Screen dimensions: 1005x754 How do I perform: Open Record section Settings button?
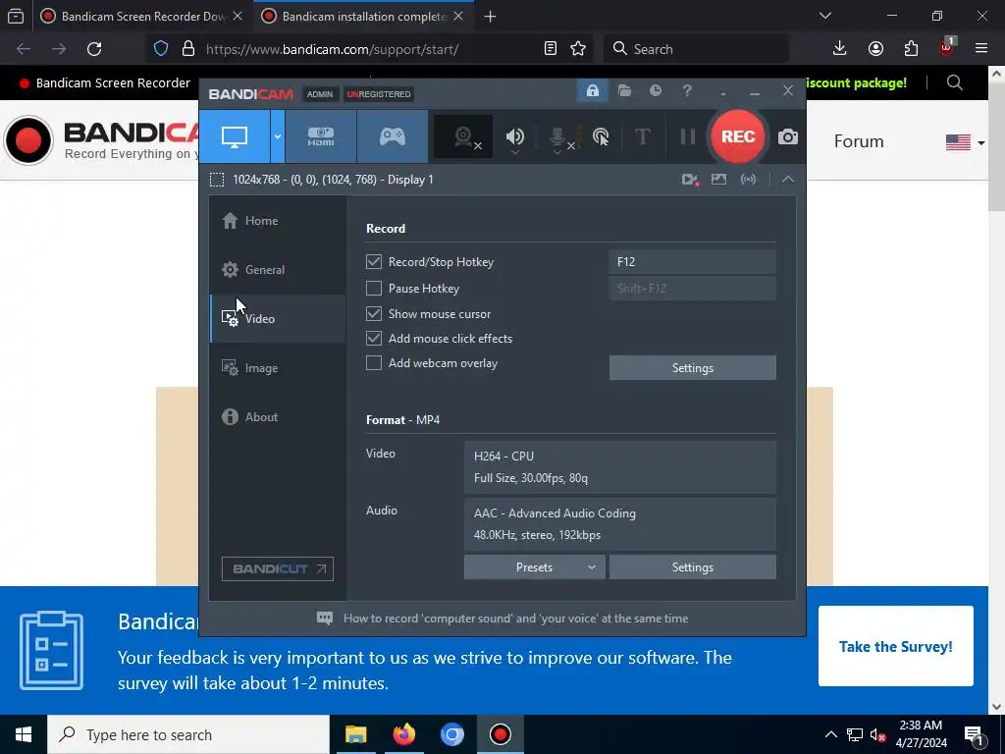coord(692,368)
